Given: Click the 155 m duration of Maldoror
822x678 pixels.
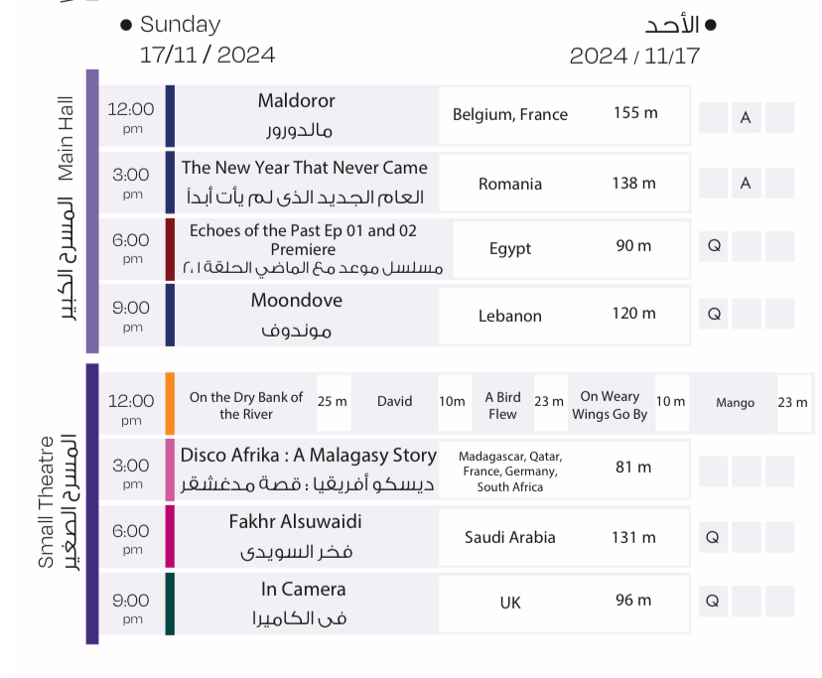Looking at the screenshot, I should pyautogui.click(x=635, y=113).
